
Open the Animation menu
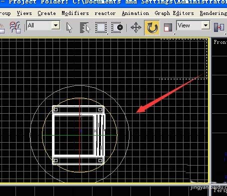coord(135,13)
